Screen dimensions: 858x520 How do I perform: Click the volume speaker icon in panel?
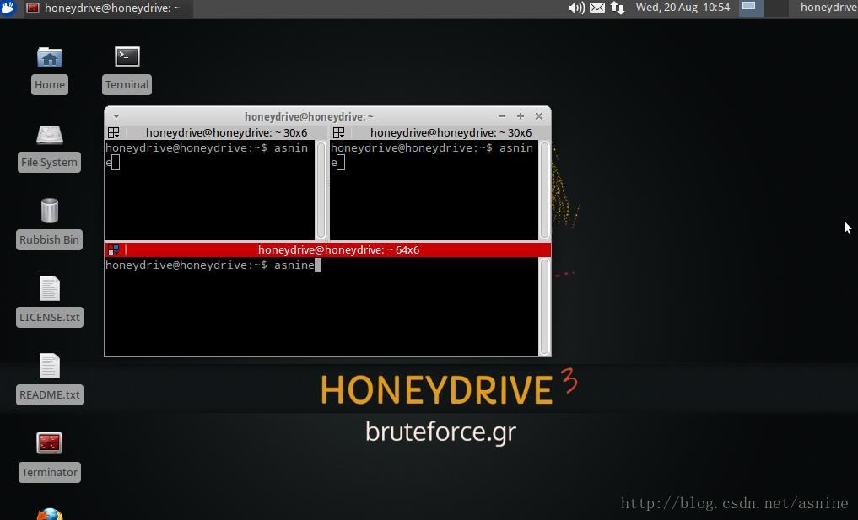coord(576,8)
